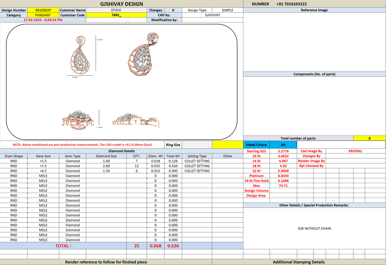Select quantity 12 cell
390x265 pixels.
(x=137, y=166)
